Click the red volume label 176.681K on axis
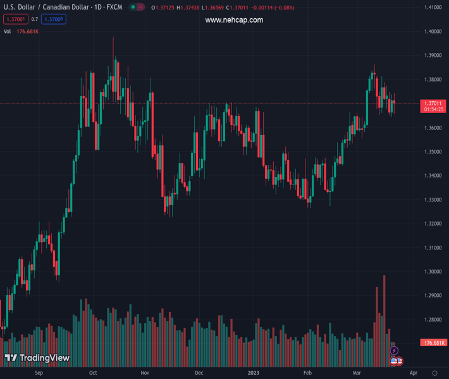This screenshot has width=449, height=379. (434, 342)
